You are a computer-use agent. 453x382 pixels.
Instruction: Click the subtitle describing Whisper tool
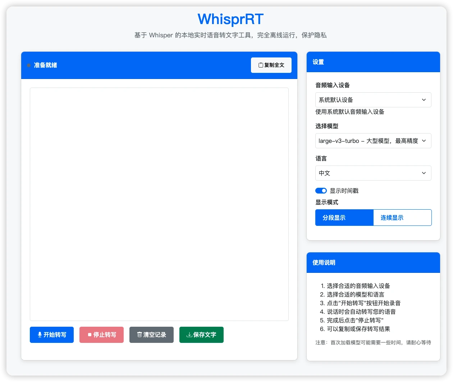230,35
